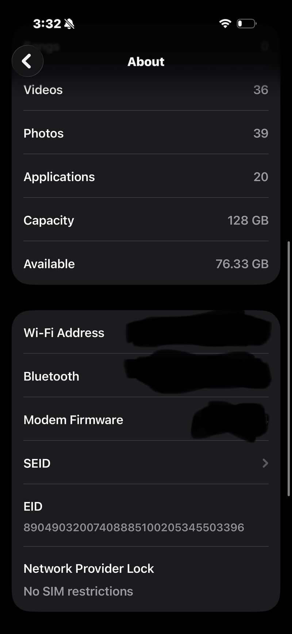This screenshot has height=634, width=292.
Task: Tap the Modem Firmware row
Action: 146,420
